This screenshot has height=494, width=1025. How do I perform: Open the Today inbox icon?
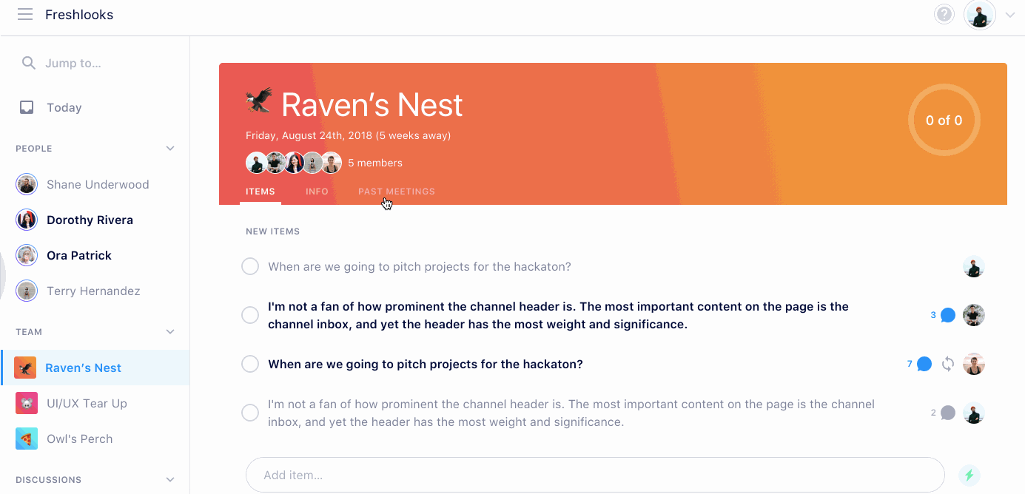pos(27,107)
